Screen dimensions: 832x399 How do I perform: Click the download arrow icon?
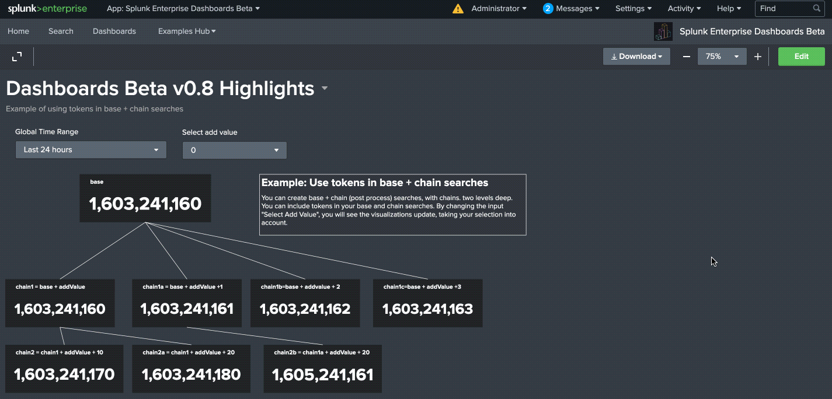(x=614, y=56)
